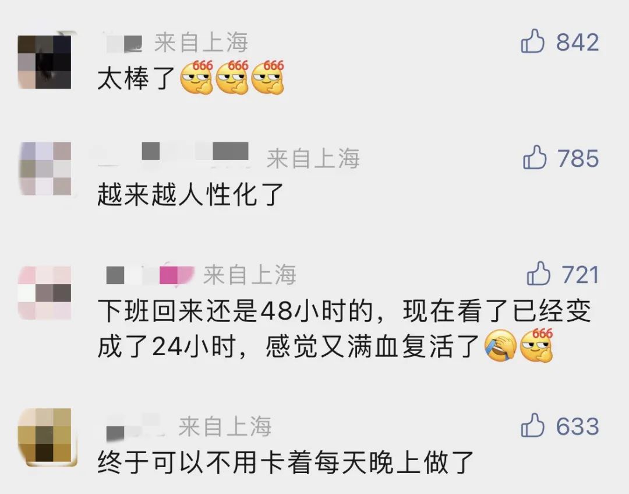Tap the 666 emoji after 满血复活了
The image size is (629, 494).
[536, 345]
